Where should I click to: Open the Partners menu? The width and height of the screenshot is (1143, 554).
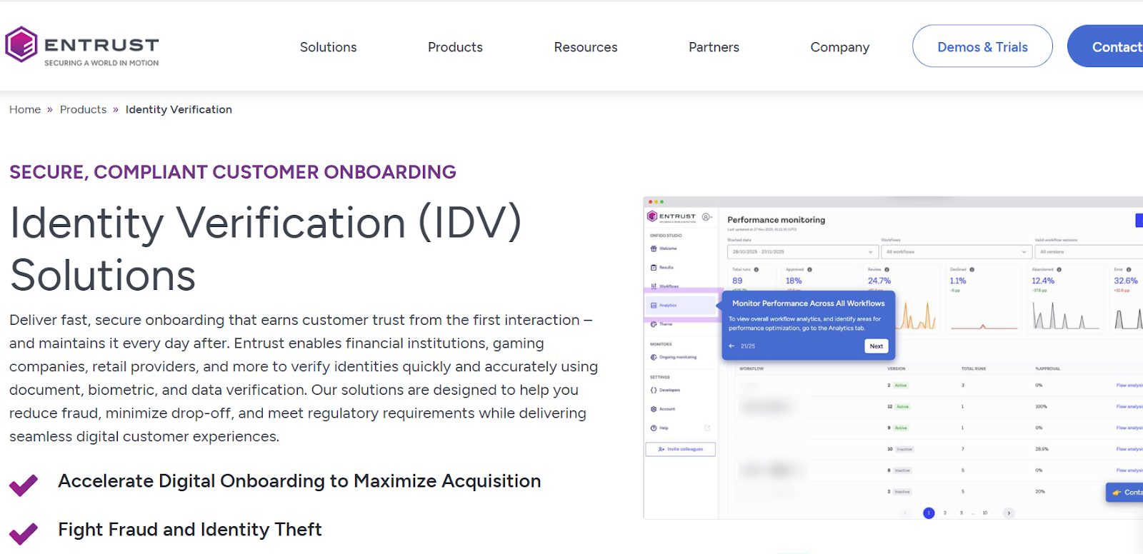pos(714,47)
